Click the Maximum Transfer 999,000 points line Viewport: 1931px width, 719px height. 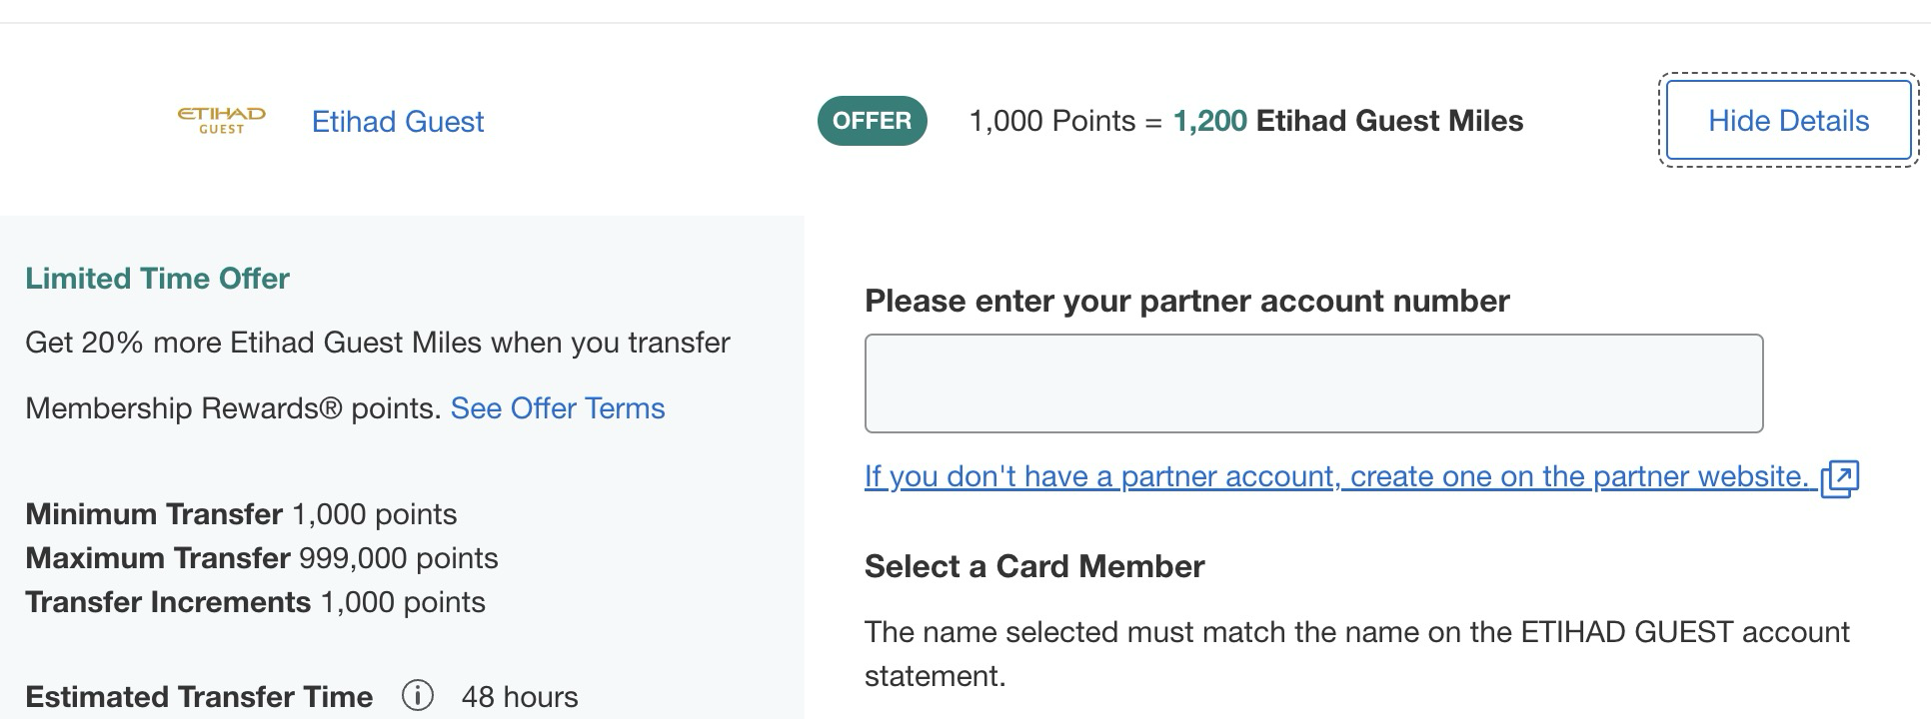262,558
